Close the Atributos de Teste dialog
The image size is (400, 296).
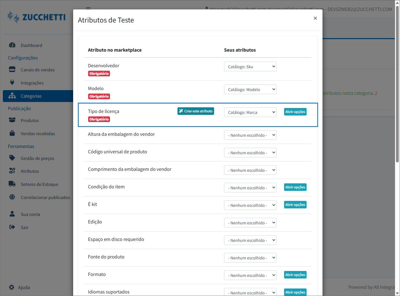click(315, 18)
